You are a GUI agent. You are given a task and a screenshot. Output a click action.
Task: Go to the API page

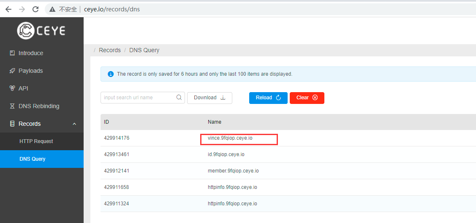(23, 88)
